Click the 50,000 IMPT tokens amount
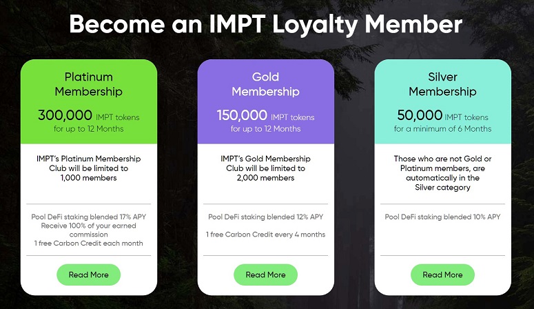Screen dimensions: 534x309 [x=442, y=116]
